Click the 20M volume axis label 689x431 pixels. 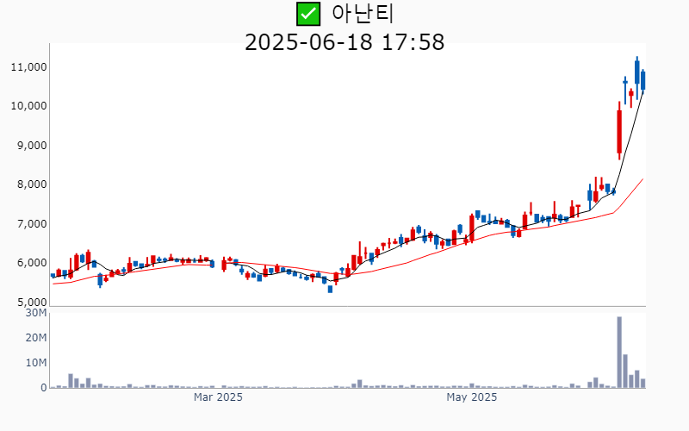(36, 338)
